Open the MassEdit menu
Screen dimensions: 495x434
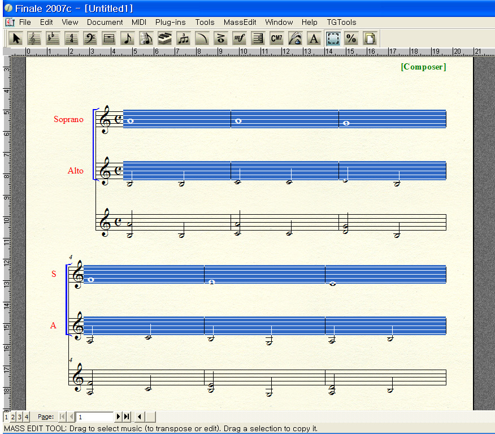(x=240, y=23)
